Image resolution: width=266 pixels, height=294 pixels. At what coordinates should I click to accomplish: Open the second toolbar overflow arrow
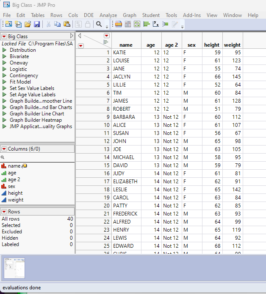tap(182, 27)
